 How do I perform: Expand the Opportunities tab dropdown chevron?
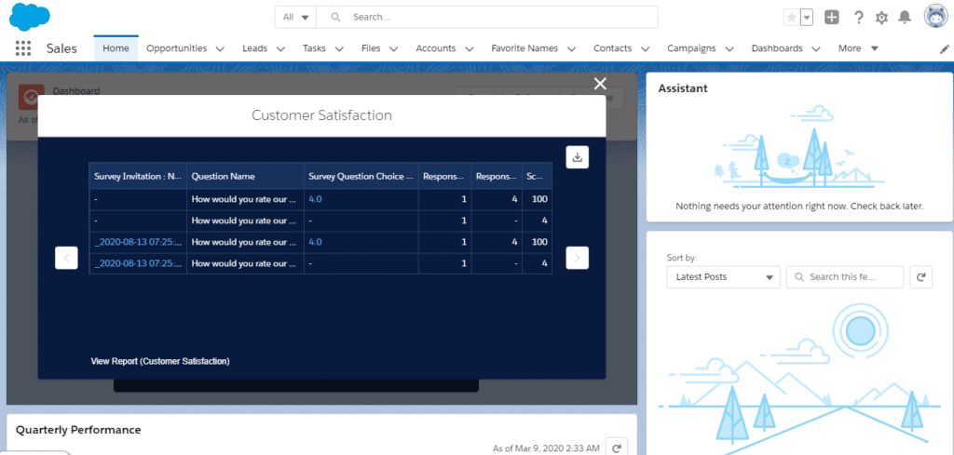pyautogui.click(x=221, y=48)
